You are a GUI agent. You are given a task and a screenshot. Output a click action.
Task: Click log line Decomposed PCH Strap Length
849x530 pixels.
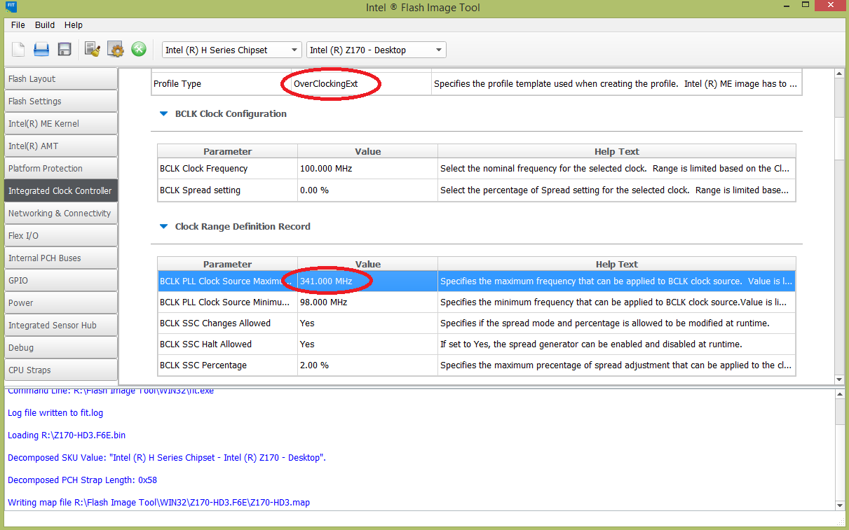tap(82, 480)
